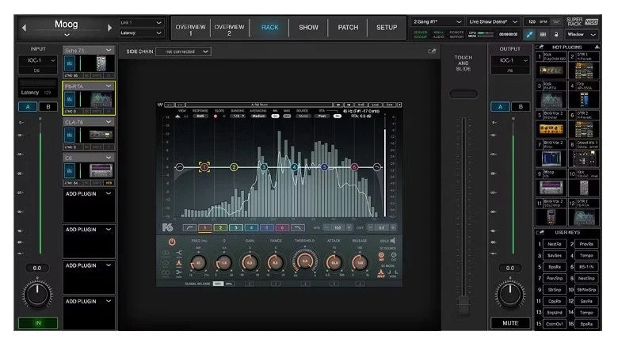Open the Latency dropdown
The image size is (618, 343).
coord(141,33)
